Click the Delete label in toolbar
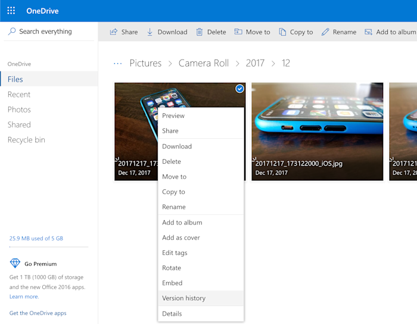The height and width of the screenshot is (324, 417). [x=216, y=32]
